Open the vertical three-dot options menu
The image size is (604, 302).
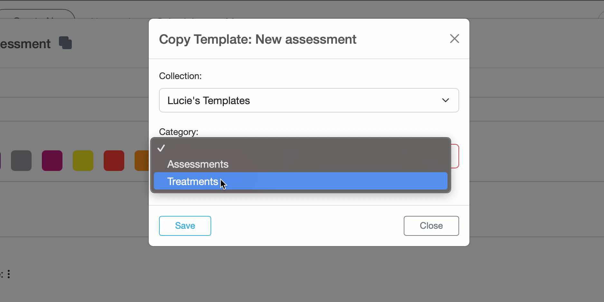(x=9, y=274)
